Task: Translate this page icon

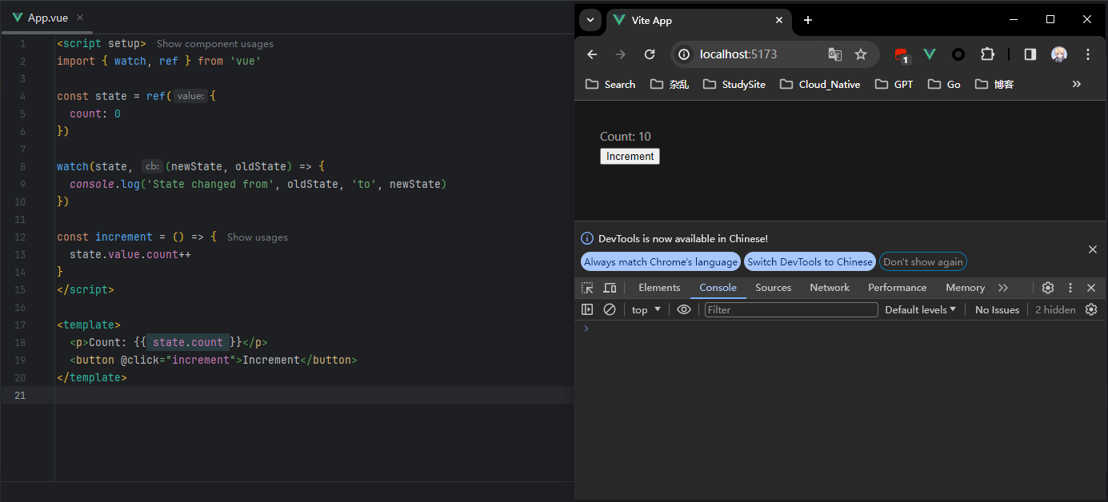Action: click(x=834, y=54)
